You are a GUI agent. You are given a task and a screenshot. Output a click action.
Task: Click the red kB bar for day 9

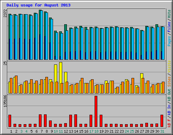pyautogui.click(x=50, y=124)
